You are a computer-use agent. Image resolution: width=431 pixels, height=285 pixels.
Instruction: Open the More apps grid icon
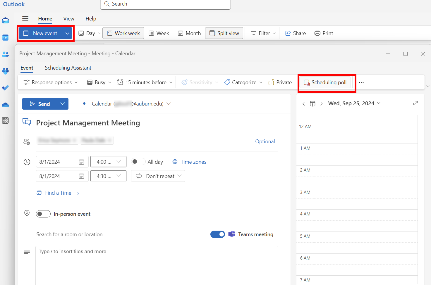[5, 120]
